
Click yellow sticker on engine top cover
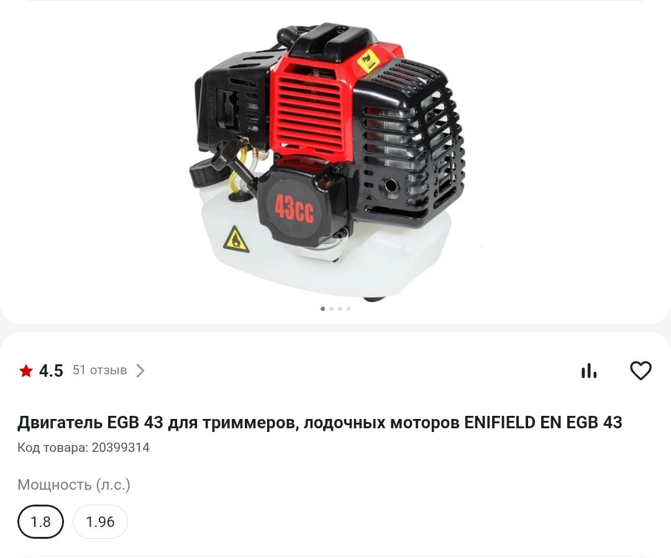pos(368,61)
